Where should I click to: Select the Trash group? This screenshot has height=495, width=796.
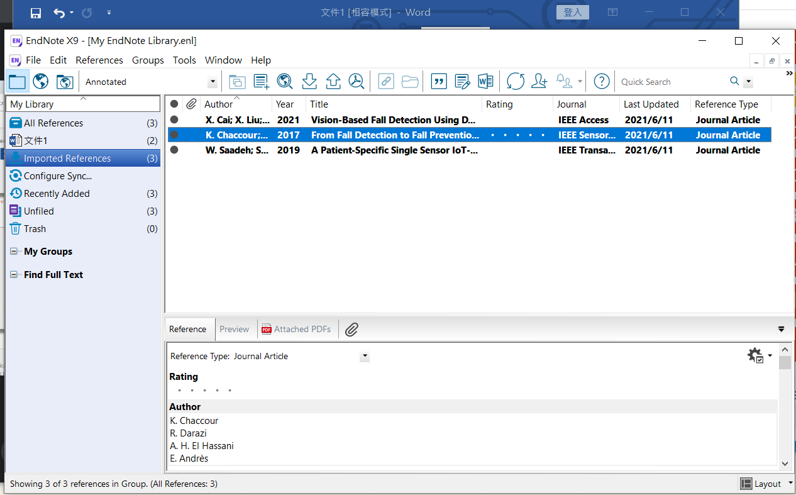[x=83, y=229]
